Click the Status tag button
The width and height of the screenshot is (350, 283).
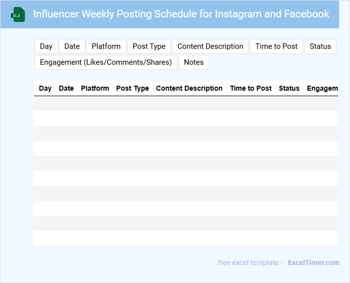pos(320,46)
